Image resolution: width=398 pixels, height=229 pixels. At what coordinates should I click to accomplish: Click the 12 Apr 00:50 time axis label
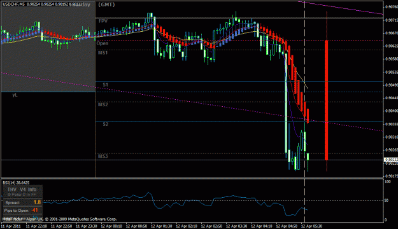[x=136, y=226]
